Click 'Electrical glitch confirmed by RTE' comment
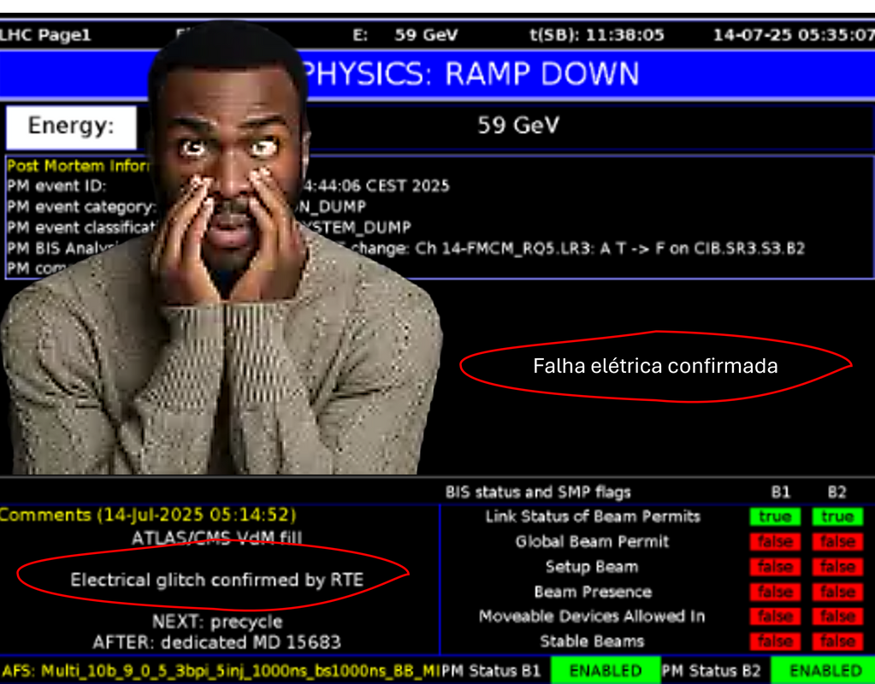875x684 pixels. [x=216, y=580]
